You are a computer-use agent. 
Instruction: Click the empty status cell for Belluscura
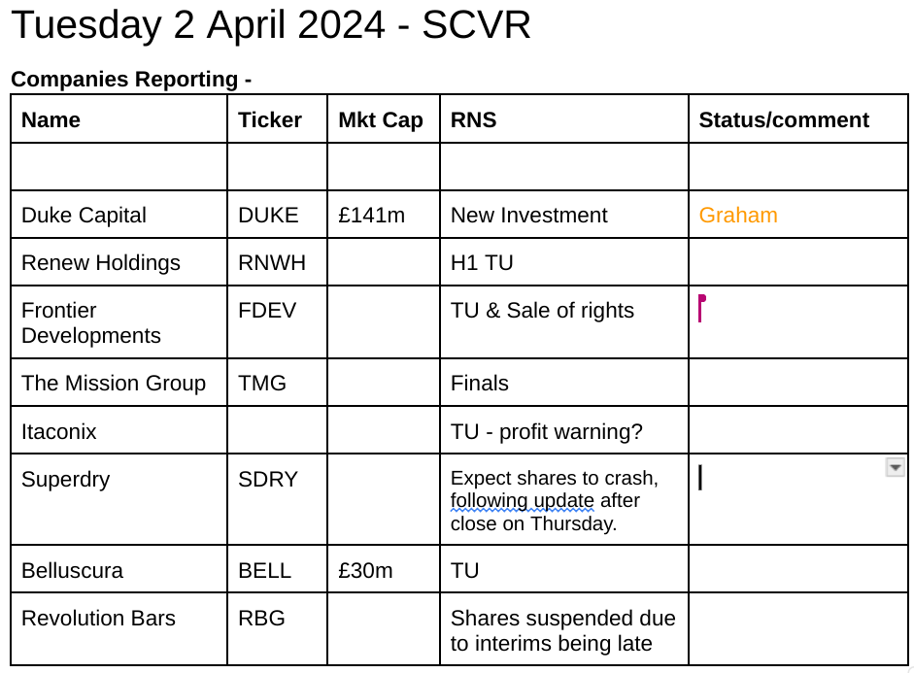point(798,569)
